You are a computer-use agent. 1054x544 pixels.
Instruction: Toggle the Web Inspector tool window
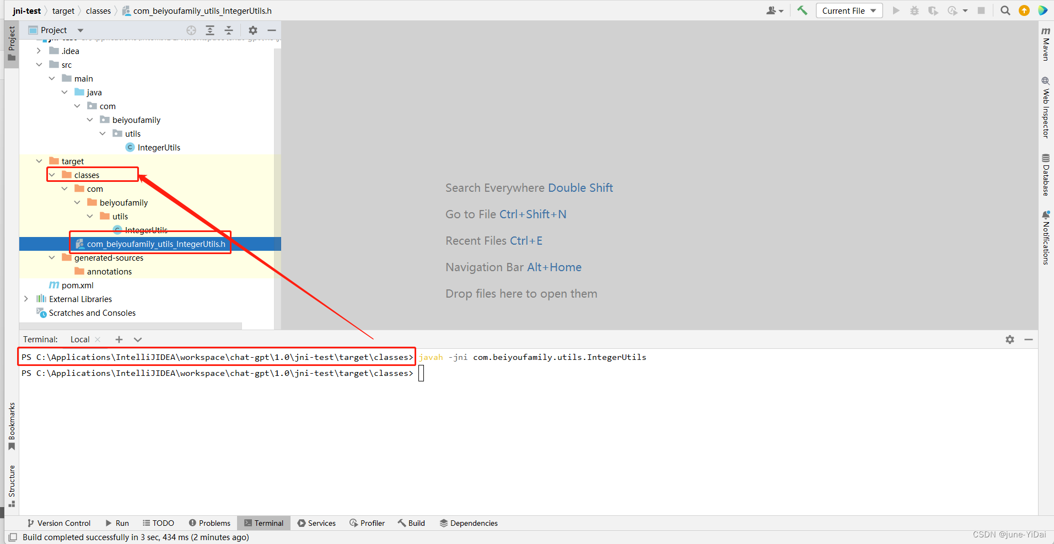pyautogui.click(x=1046, y=107)
